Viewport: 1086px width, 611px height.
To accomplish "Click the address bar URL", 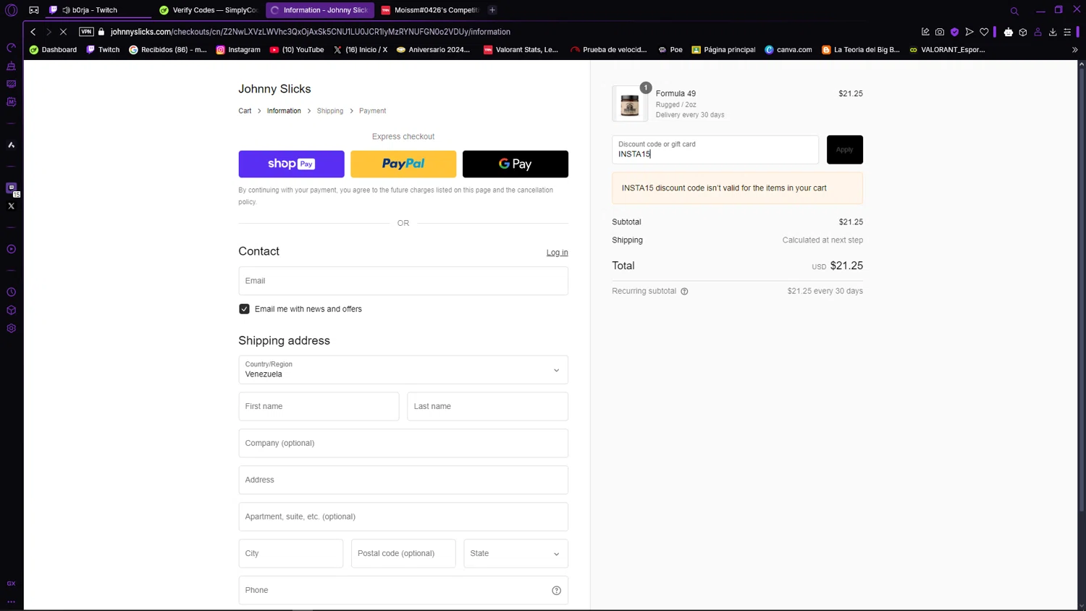I will [x=311, y=32].
